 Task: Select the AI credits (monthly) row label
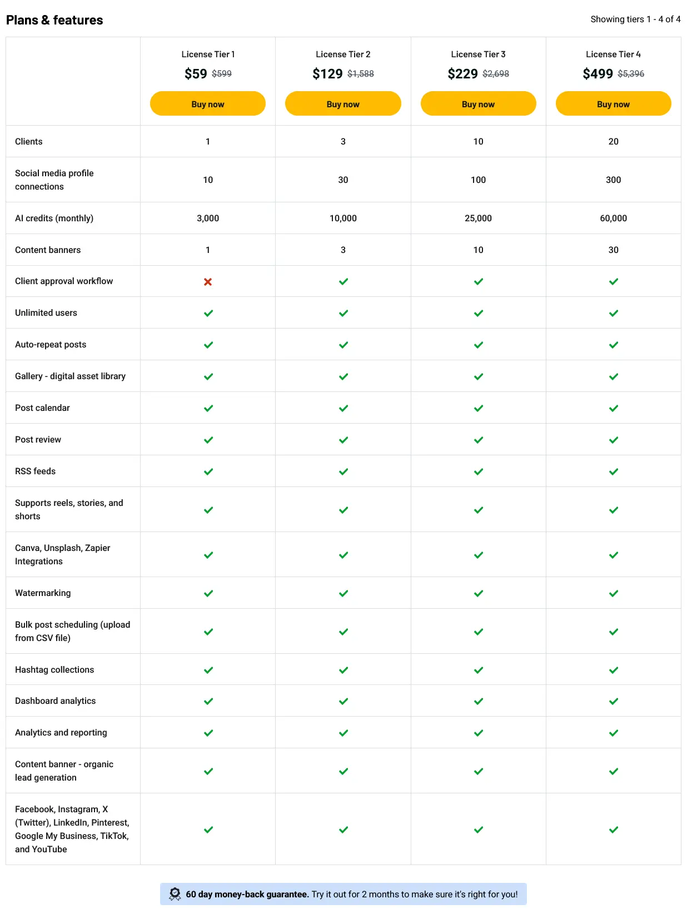(54, 218)
